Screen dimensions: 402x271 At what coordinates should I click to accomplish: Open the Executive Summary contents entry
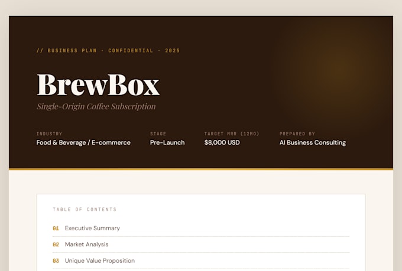(201, 228)
